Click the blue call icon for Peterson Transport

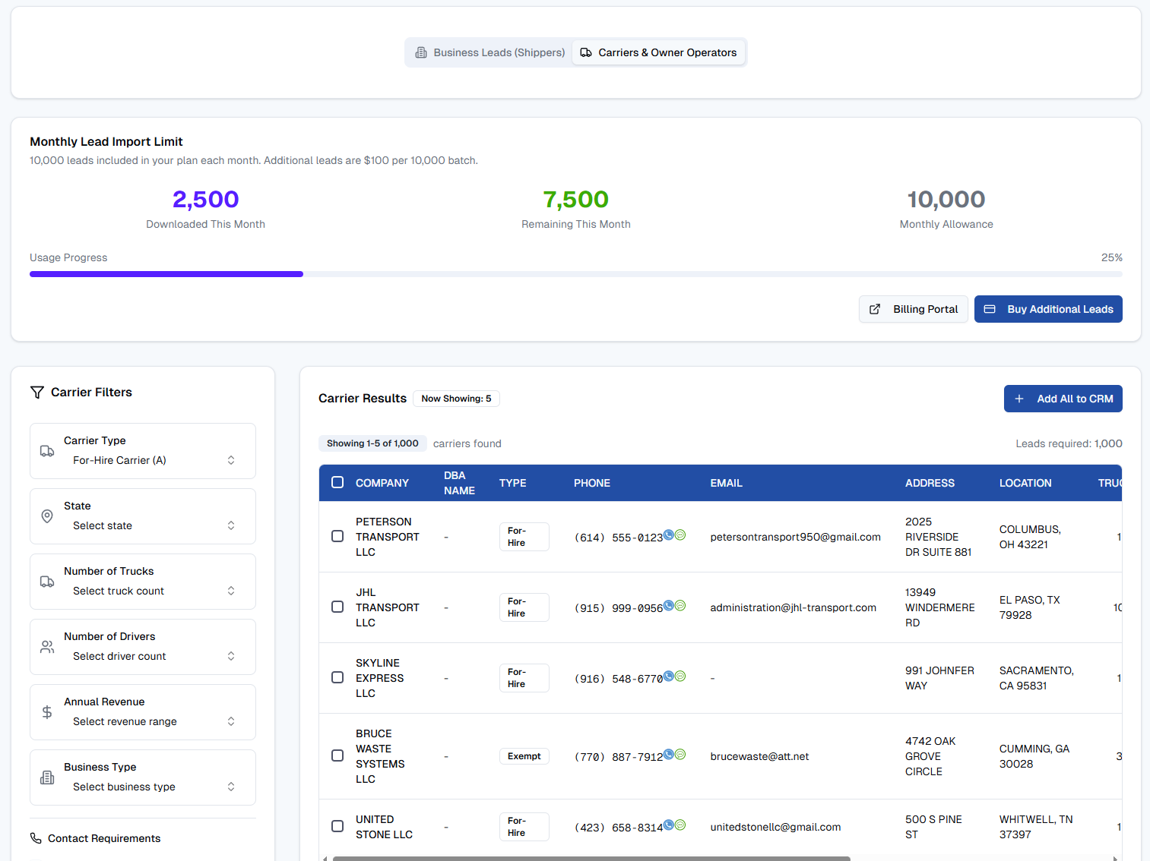pos(669,535)
